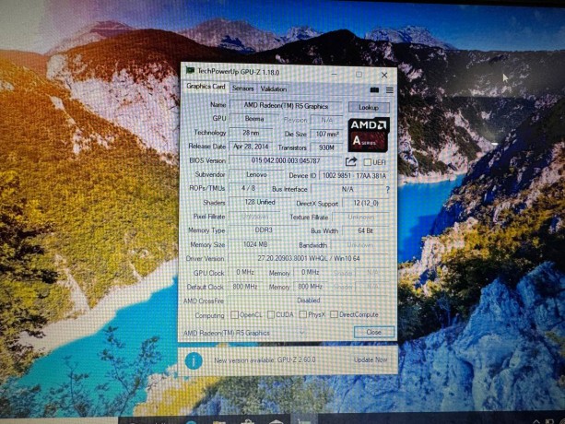Image resolution: width=565 pixels, height=424 pixels.
Task: Toggle the OpenCL checkbox
Action: click(234, 315)
